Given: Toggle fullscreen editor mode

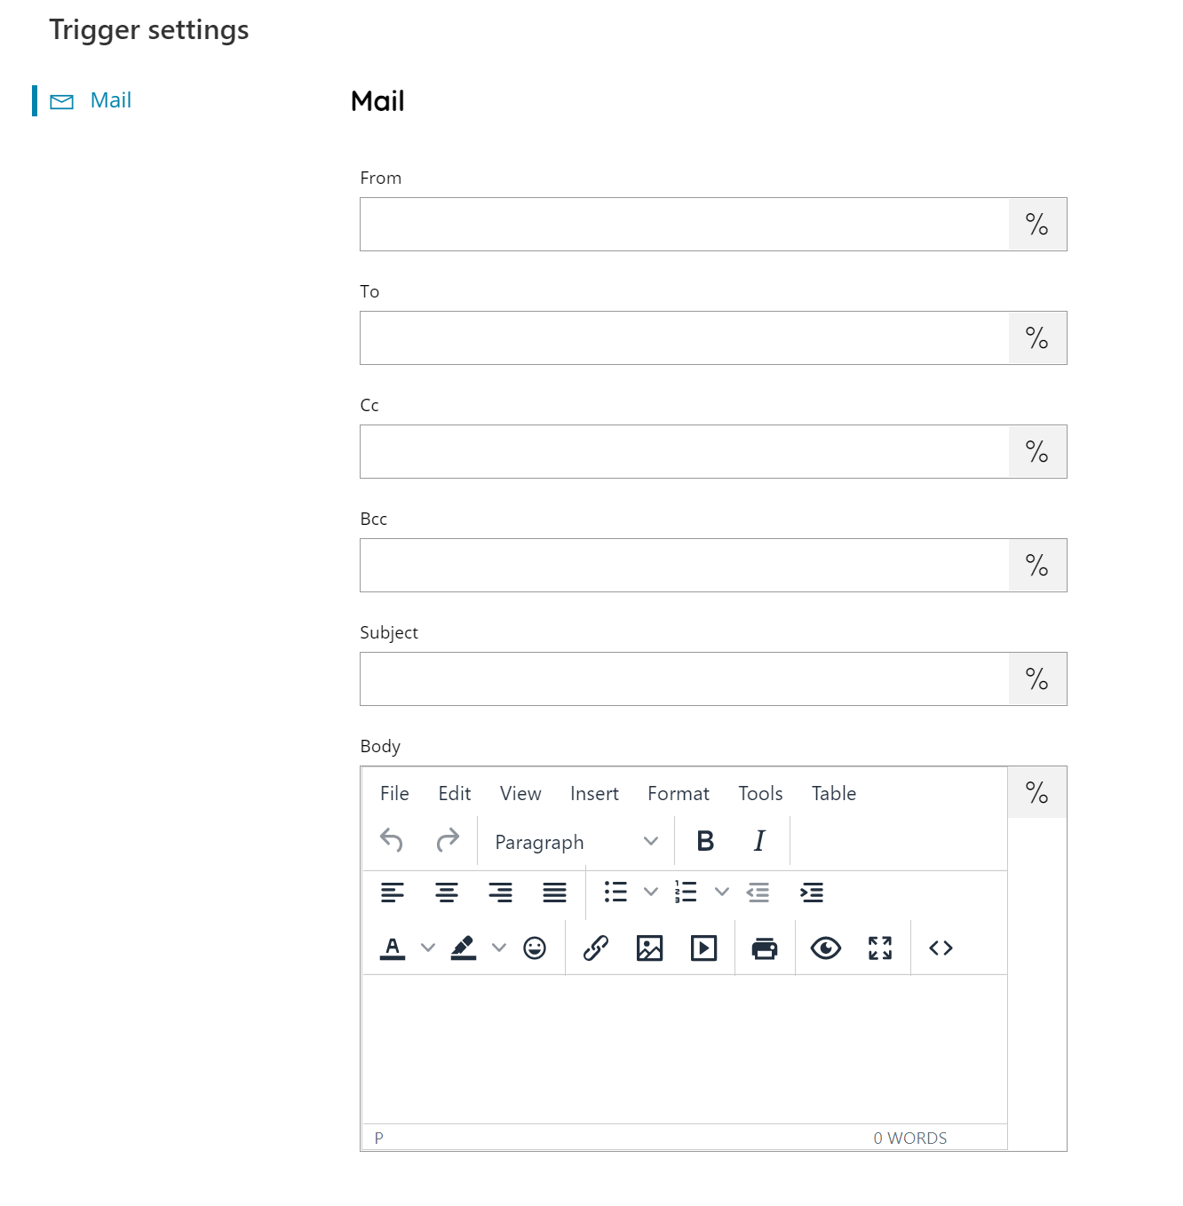Looking at the screenshot, I should point(880,948).
